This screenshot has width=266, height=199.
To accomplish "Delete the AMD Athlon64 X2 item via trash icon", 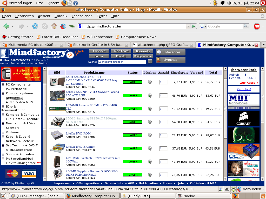I will click(150, 82).
